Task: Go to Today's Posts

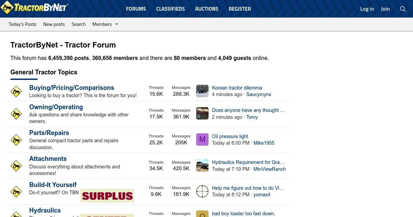Action: click(22, 24)
